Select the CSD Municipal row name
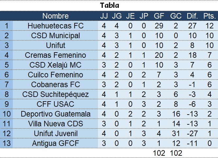Screen dimensions: 218x158 click(56, 36)
